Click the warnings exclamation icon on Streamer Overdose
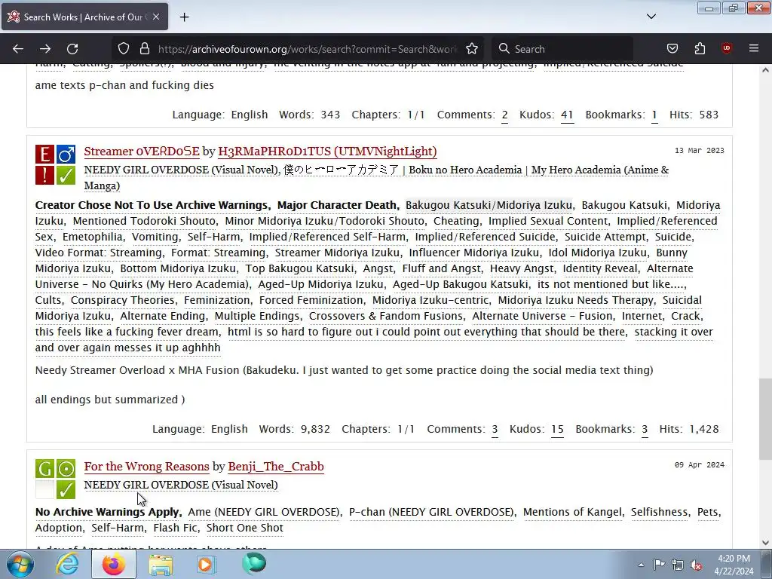Viewport: 772px width, 579px height. click(44, 175)
